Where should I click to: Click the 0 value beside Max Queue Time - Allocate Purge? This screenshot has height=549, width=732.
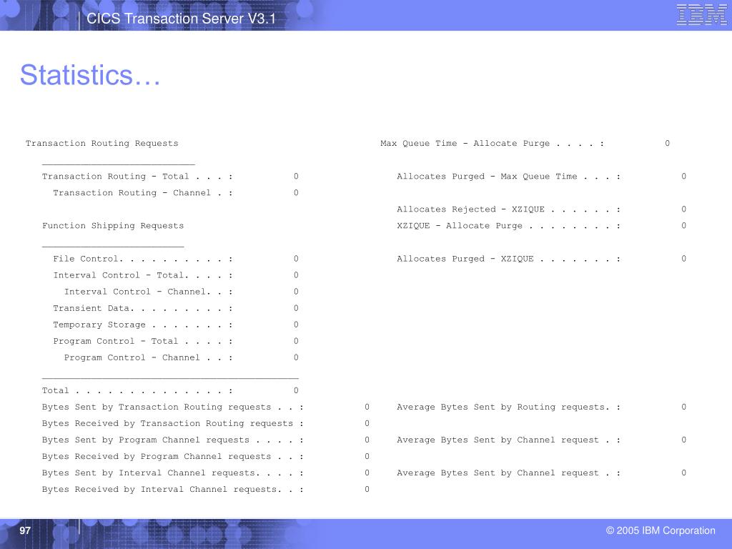(668, 143)
